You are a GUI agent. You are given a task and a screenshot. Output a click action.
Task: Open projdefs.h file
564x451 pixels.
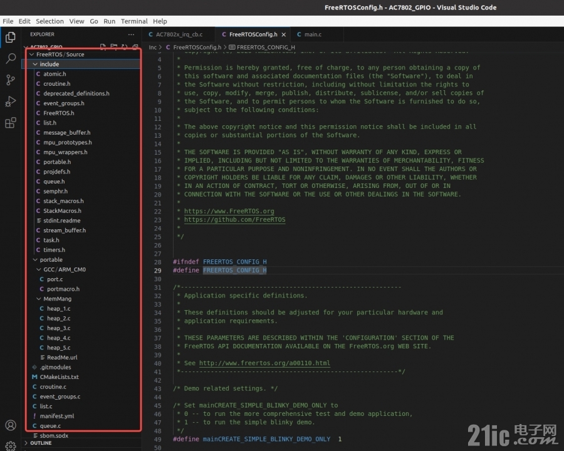click(x=57, y=172)
